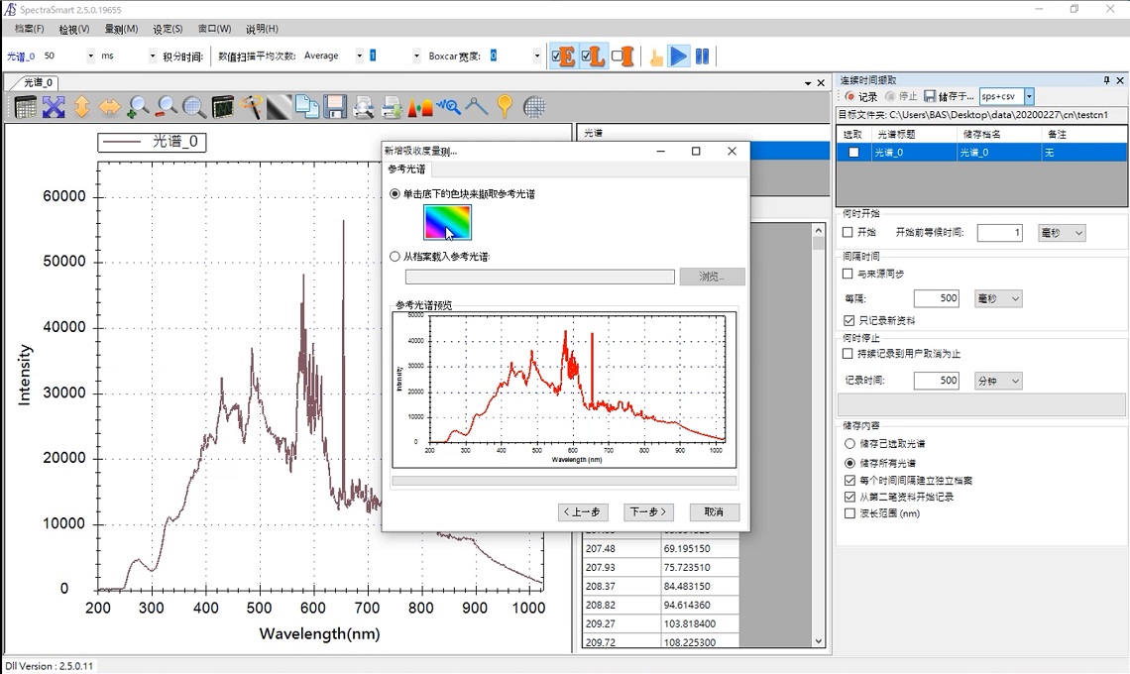Screen dimensions: 1130x674
Task: Enable the wavelength range (nm) checkbox
Action: coord(849,513)
